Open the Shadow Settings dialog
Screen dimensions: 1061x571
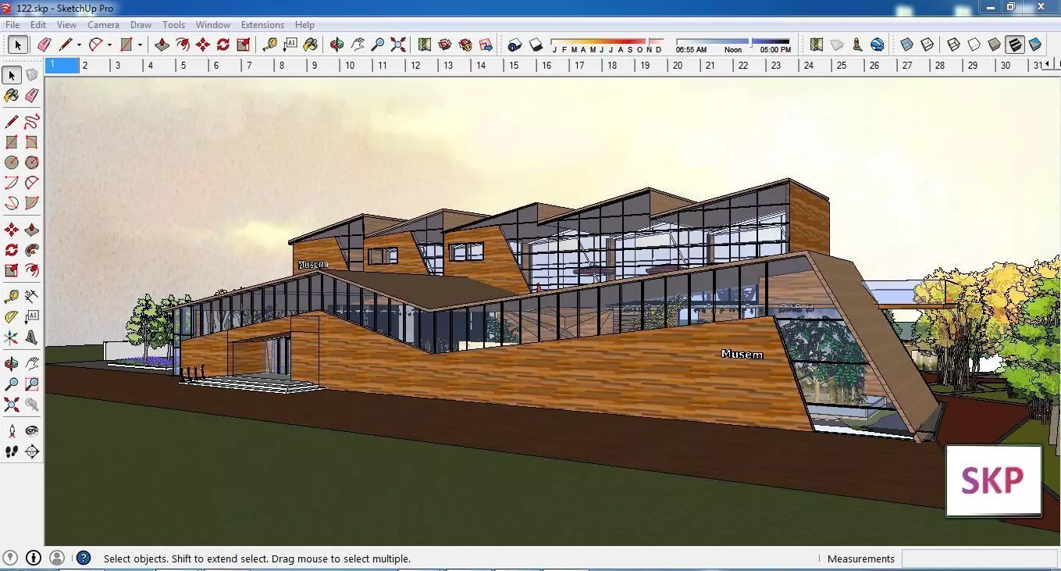click(514, 45)
